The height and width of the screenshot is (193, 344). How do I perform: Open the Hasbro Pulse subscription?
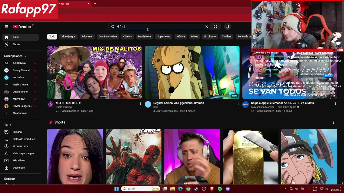[x=20, y=84]
